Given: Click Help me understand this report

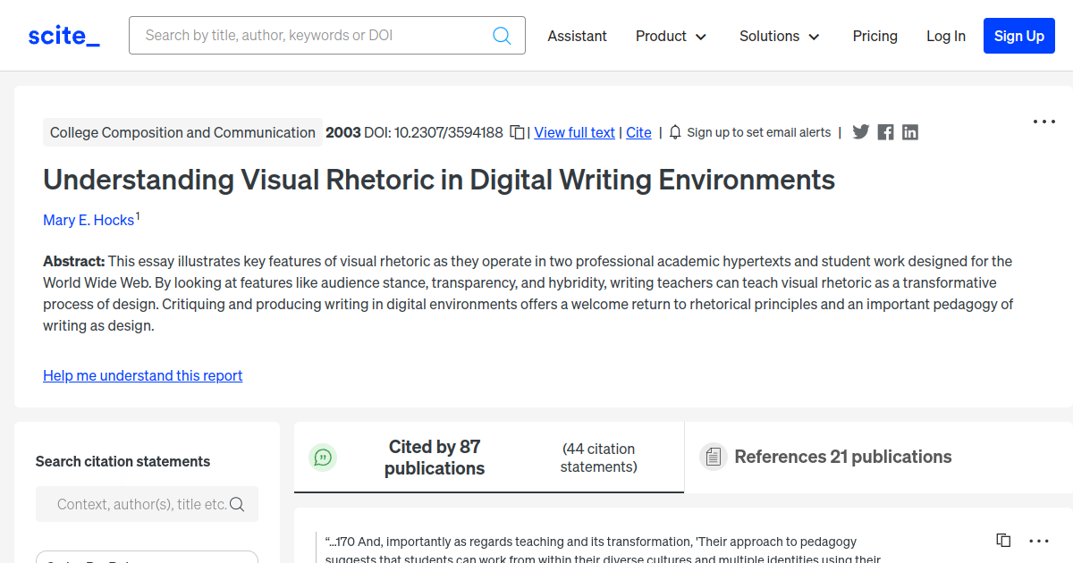Looking at the screenshot, I should click(x=143, y=375).
